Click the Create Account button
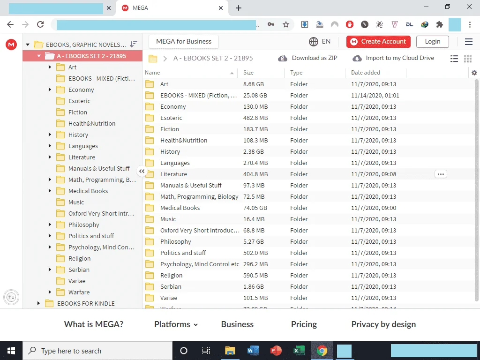 pos(378,42)
